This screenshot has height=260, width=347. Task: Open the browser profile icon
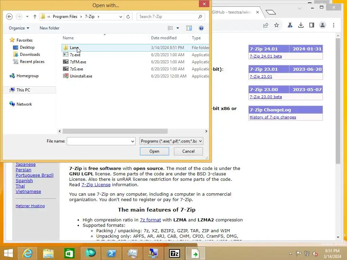tap(323, 25)
